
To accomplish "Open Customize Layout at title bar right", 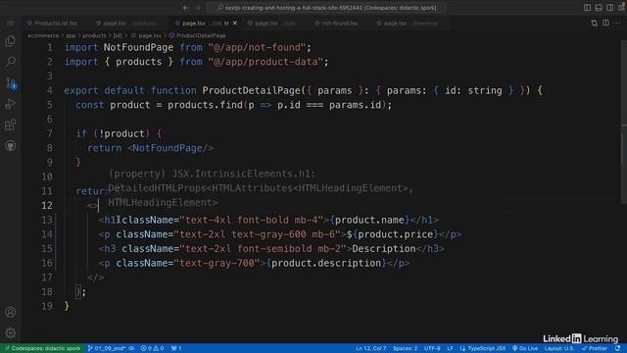I will (x=621, y=8).
